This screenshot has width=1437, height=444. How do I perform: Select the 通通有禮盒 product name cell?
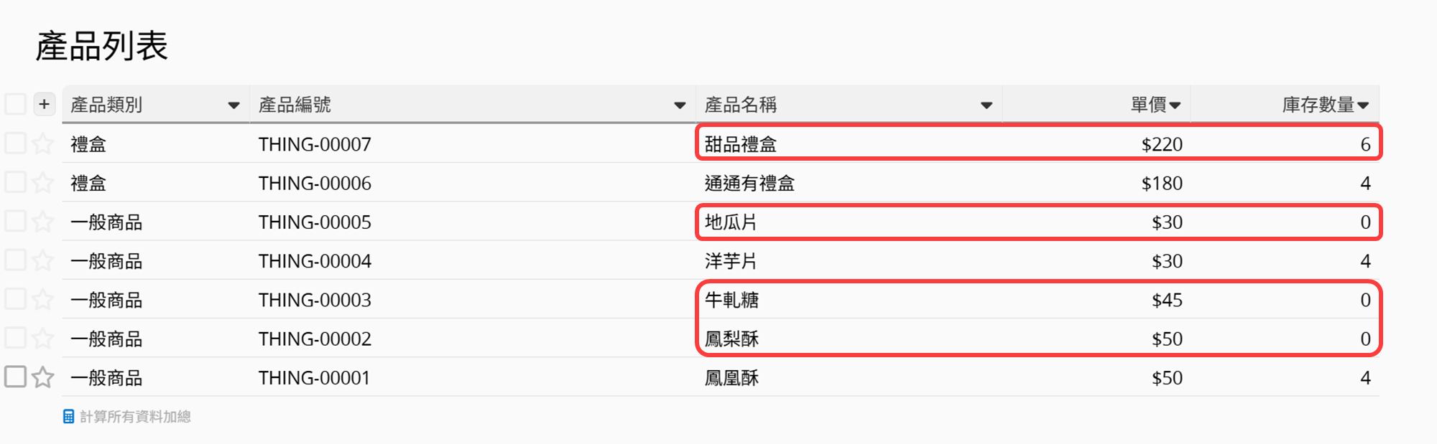pos(749,184)
